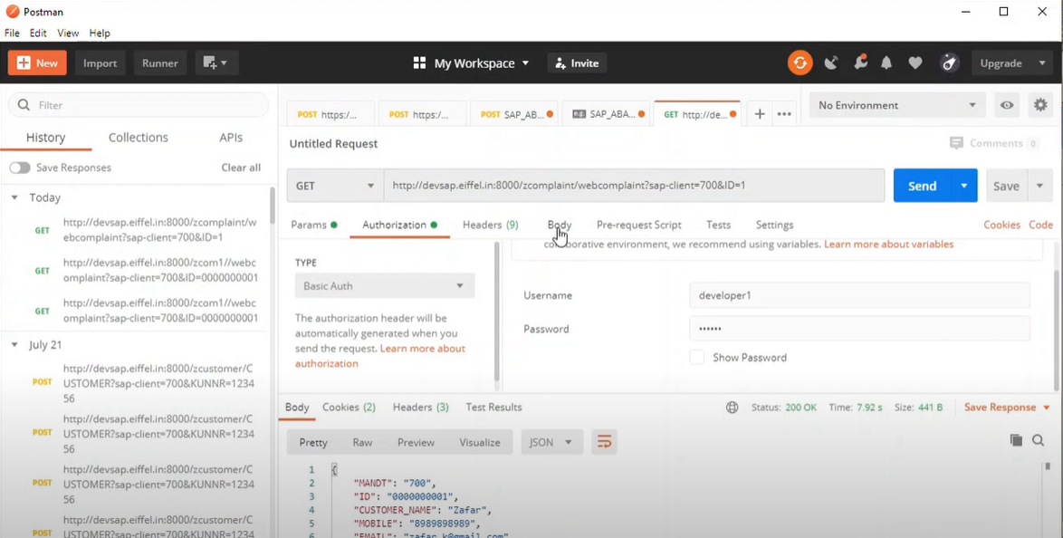Image resolution: width=1063 pixels, height=538 pixels.
Task: Open the File menu
Action: [12, 33]
